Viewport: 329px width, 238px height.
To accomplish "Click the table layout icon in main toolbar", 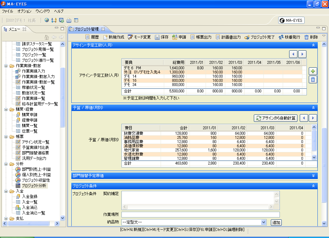I will click(x=76, y=20).
